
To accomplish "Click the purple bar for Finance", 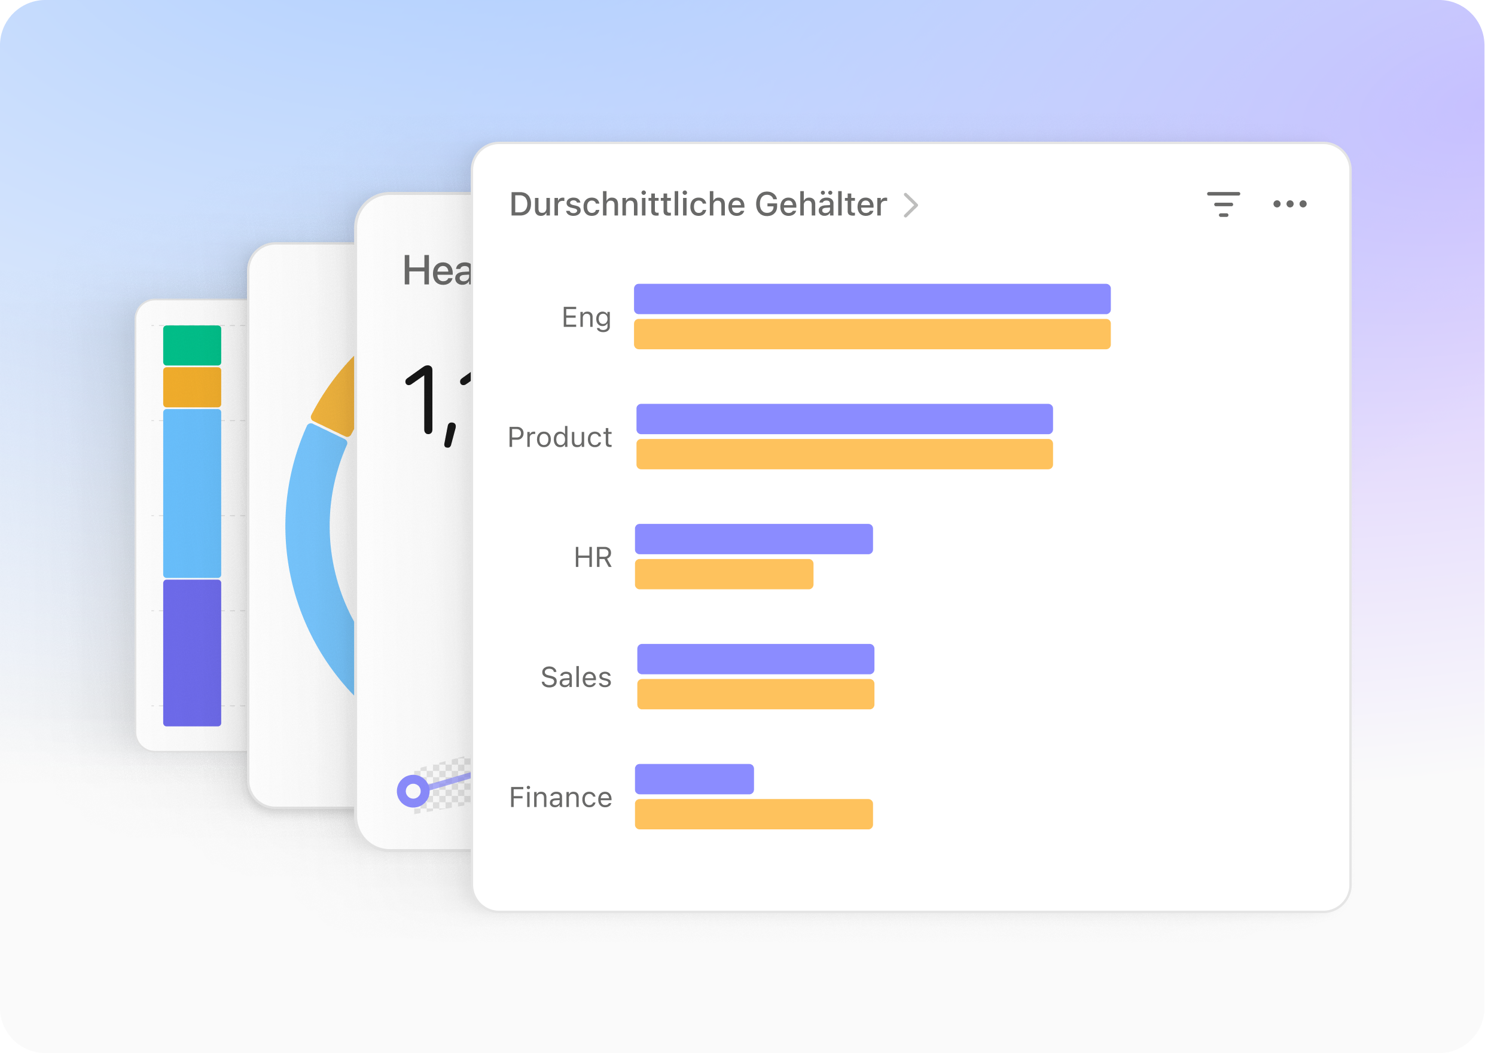I will coord(694,779).
